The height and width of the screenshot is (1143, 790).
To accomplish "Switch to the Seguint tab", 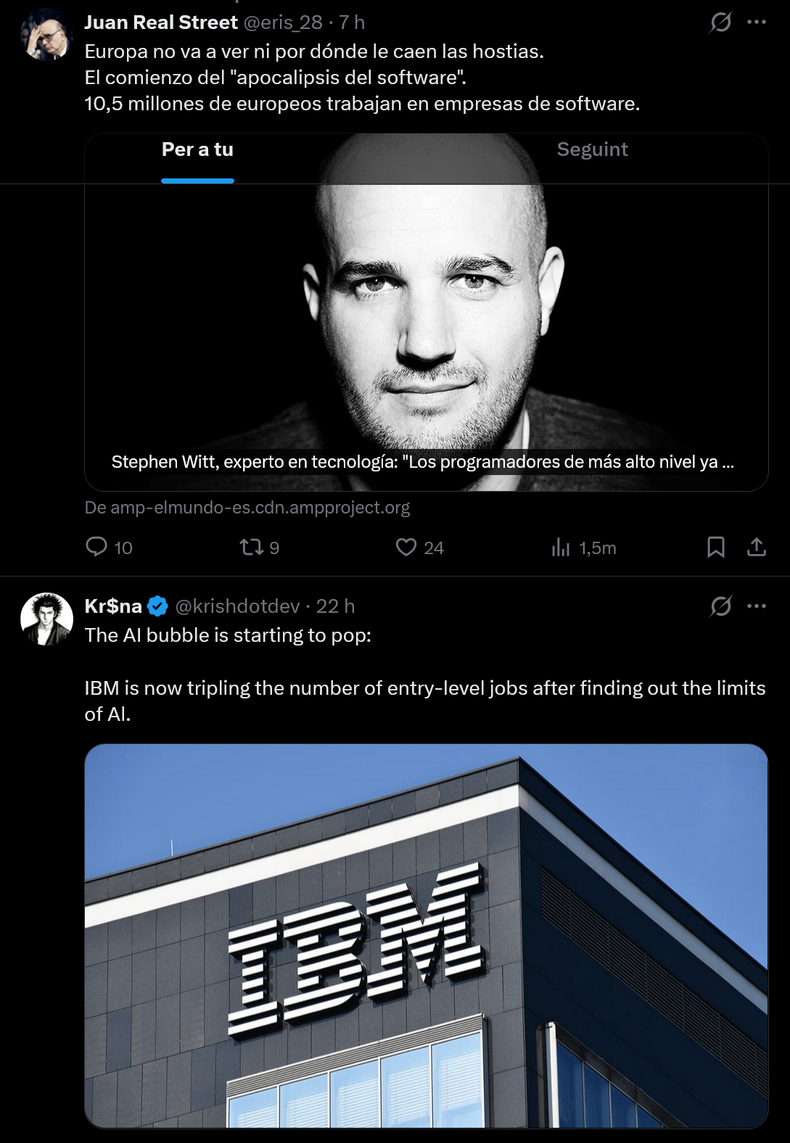I will pyautogui.click(x=592, y=150).
